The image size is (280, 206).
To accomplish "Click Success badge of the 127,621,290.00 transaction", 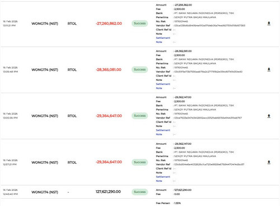I will point(139,192).
